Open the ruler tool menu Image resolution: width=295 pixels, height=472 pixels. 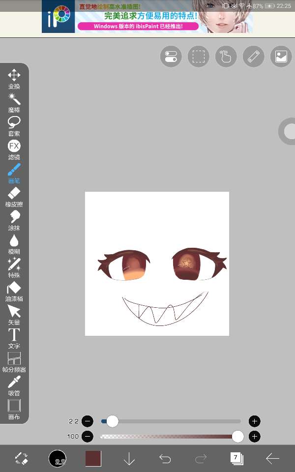253,57
